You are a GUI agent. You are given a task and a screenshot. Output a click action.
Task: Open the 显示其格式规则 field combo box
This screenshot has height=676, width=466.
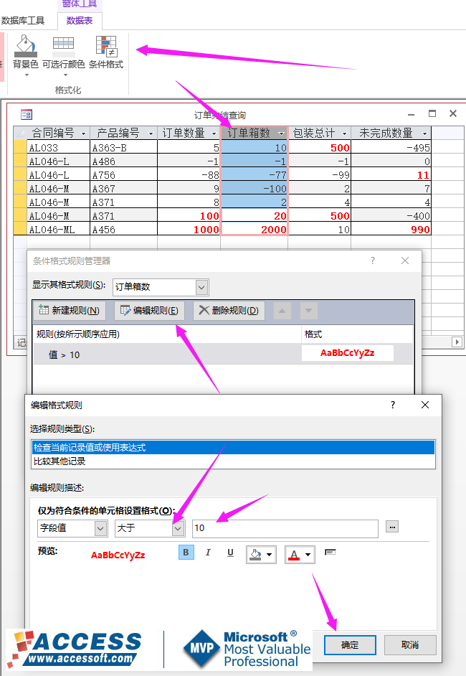tap(161, 287)
